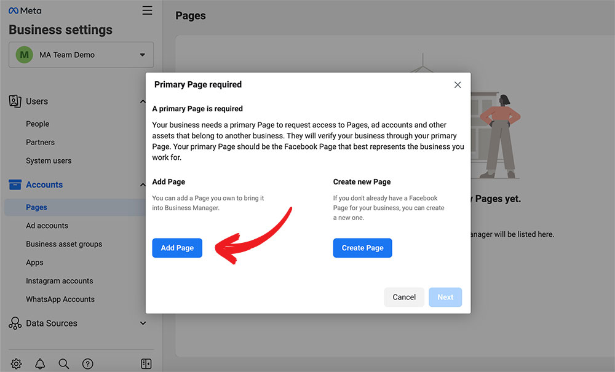
Task: Open the help question mark icon
Action: (88, 364)
